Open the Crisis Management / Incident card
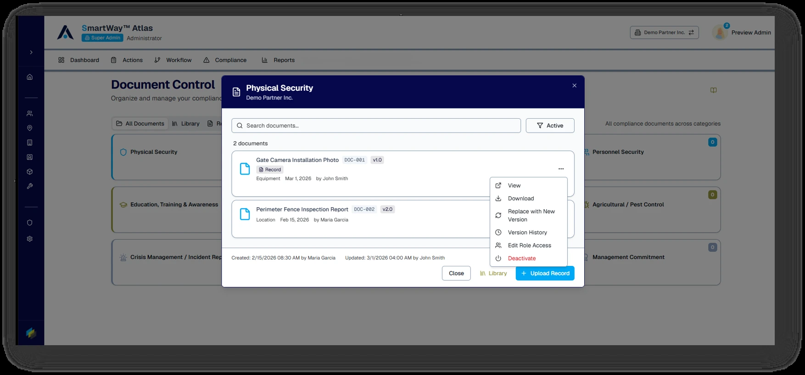Image resolution: width=805 pixels, height=375 pixels. 167,262
